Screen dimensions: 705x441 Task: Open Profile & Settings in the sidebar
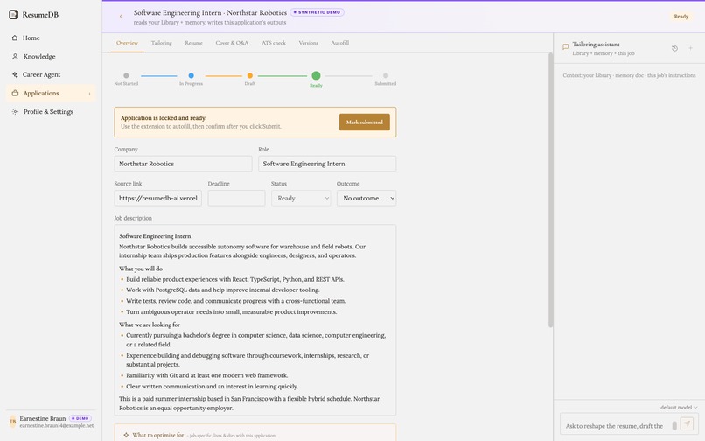click(51, 112)
